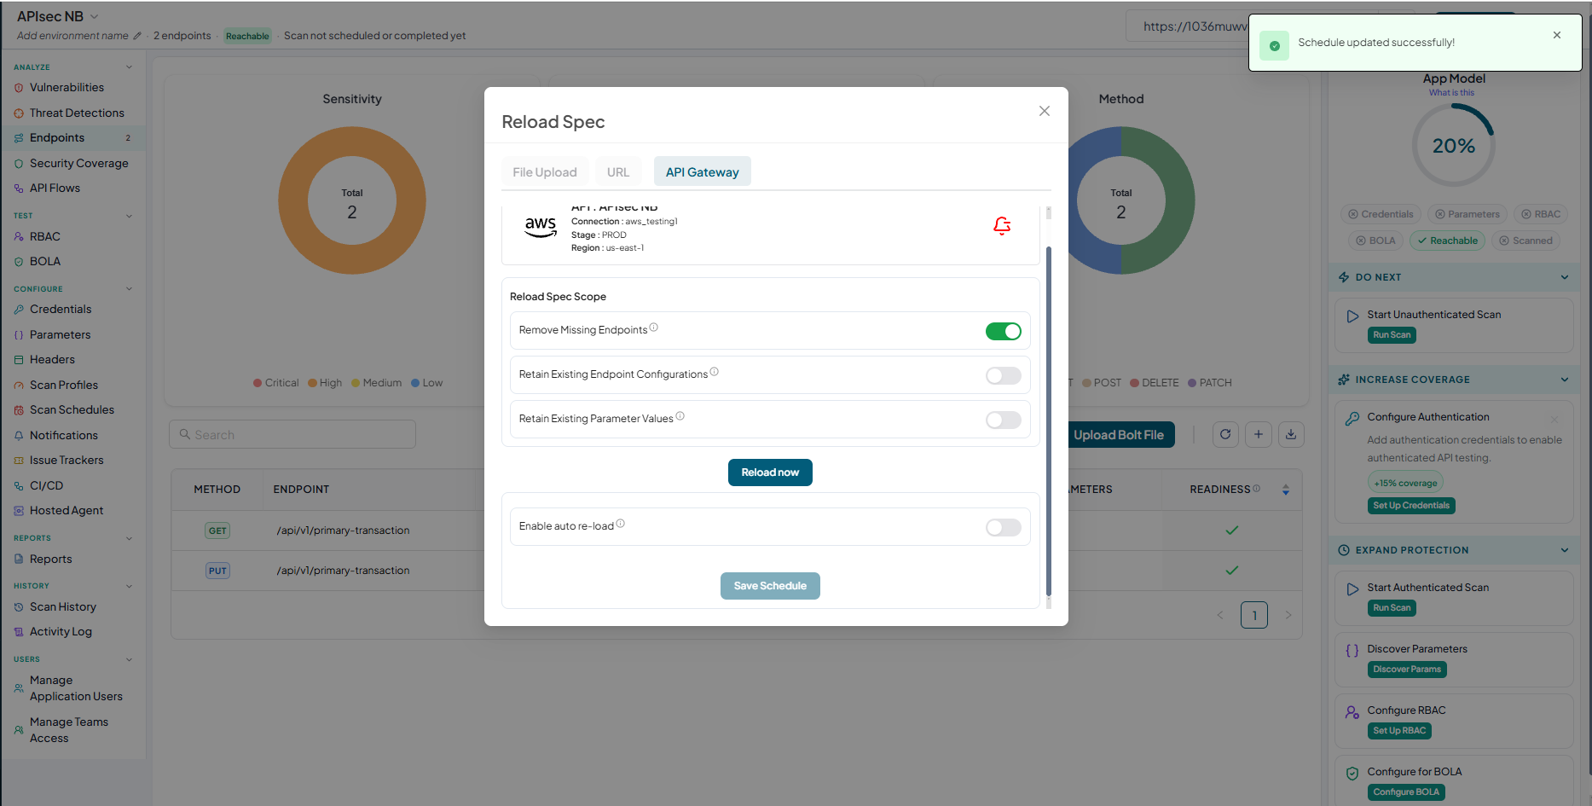Click the 20% App Model progress ring
1592x806 pixels.
click(1453, 145)
